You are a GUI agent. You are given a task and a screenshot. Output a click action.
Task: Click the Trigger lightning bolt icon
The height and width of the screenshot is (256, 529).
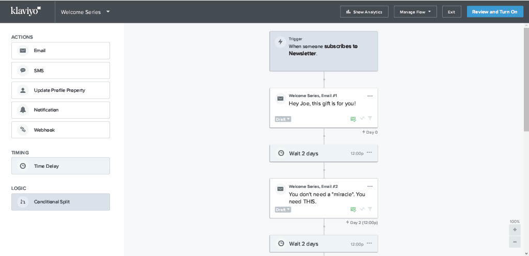[281, 42]
